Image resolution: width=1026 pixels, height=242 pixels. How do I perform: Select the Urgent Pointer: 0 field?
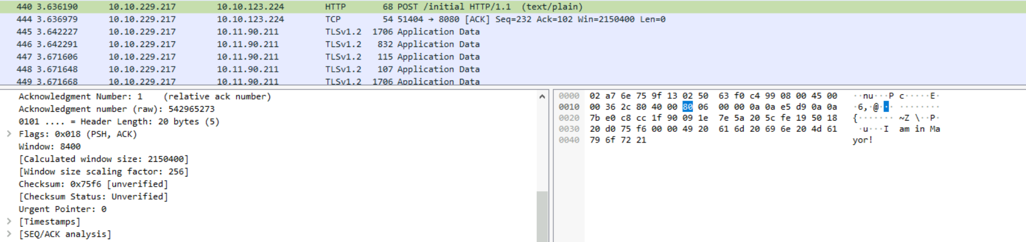pyautogui.click(x=62, y=209)
